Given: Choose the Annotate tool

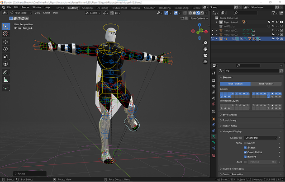Looking at the screenshot, I should 6,72.
